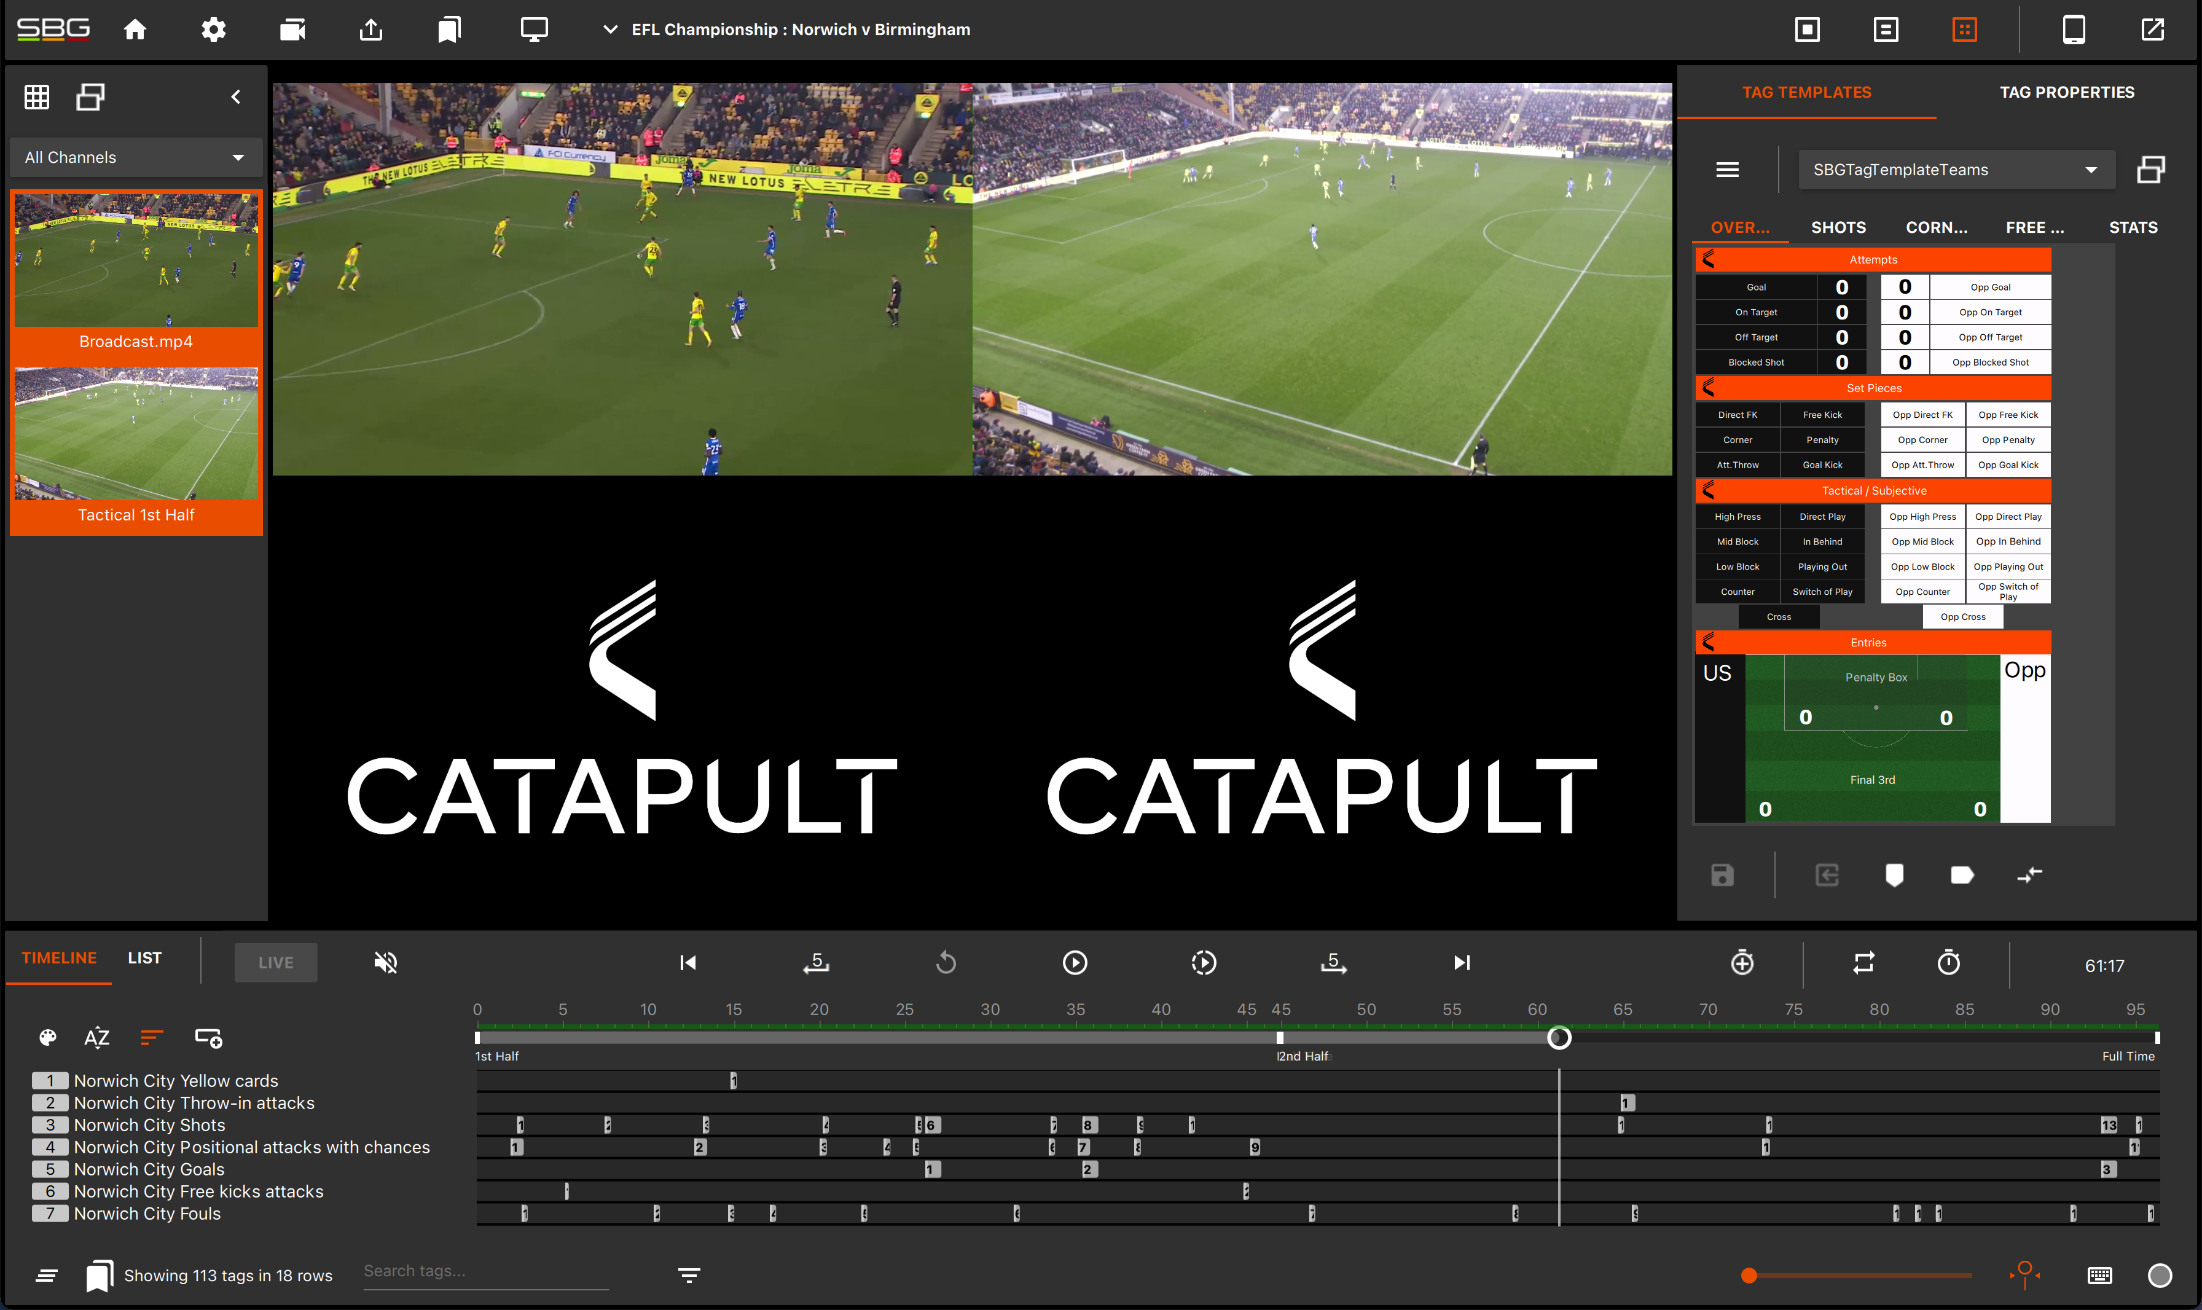Open the SBGTagTemplateTeams dropdown
The height and width of the screenshot is (1310, 2202).
coord(1956,170)
